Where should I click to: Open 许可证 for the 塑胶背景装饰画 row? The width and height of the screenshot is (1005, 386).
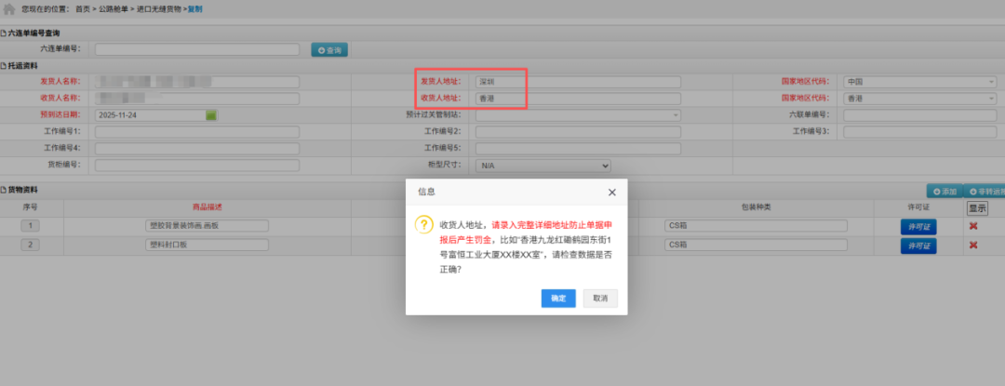[918, 227]
